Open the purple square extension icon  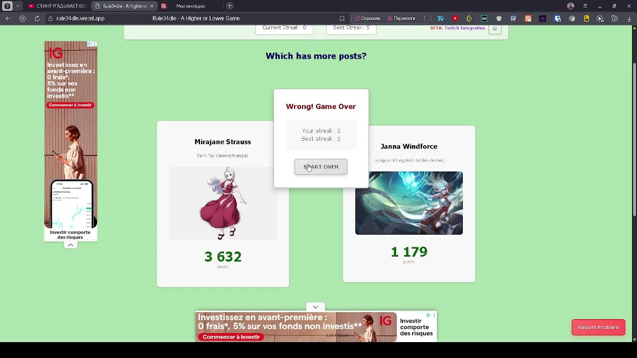pyautogui.click(x=543, y=18)
